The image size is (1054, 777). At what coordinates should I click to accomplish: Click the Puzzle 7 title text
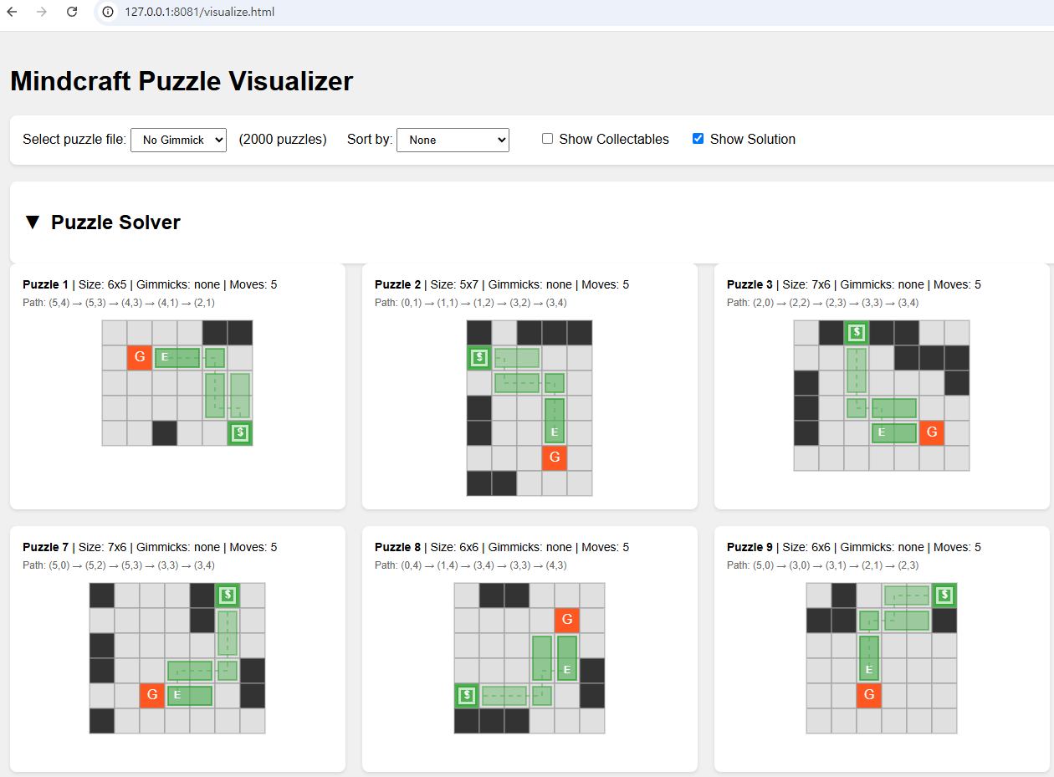[46, 547]
